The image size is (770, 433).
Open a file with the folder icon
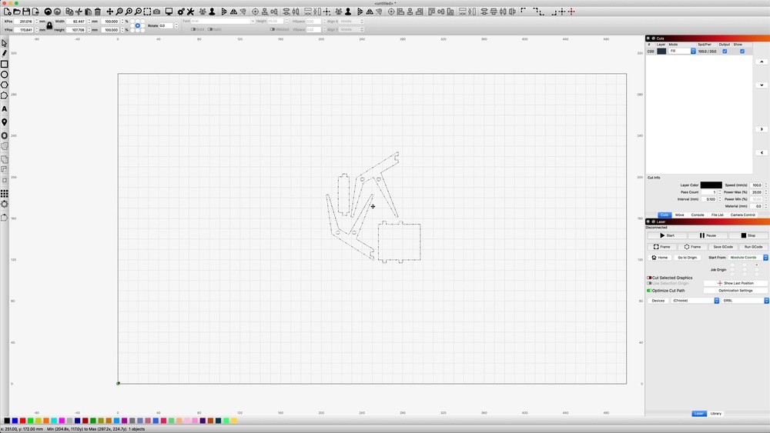(x=17, y=12)
